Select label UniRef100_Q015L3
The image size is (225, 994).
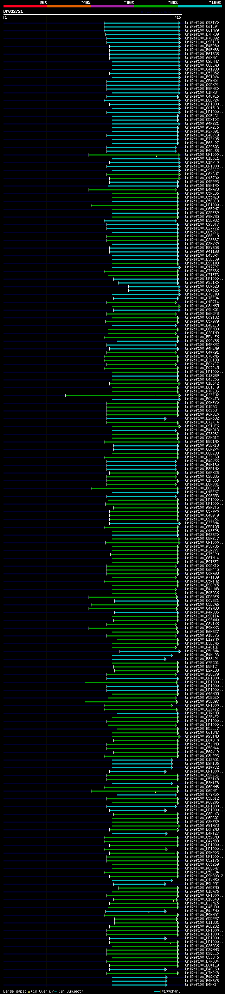click(201, 108)
